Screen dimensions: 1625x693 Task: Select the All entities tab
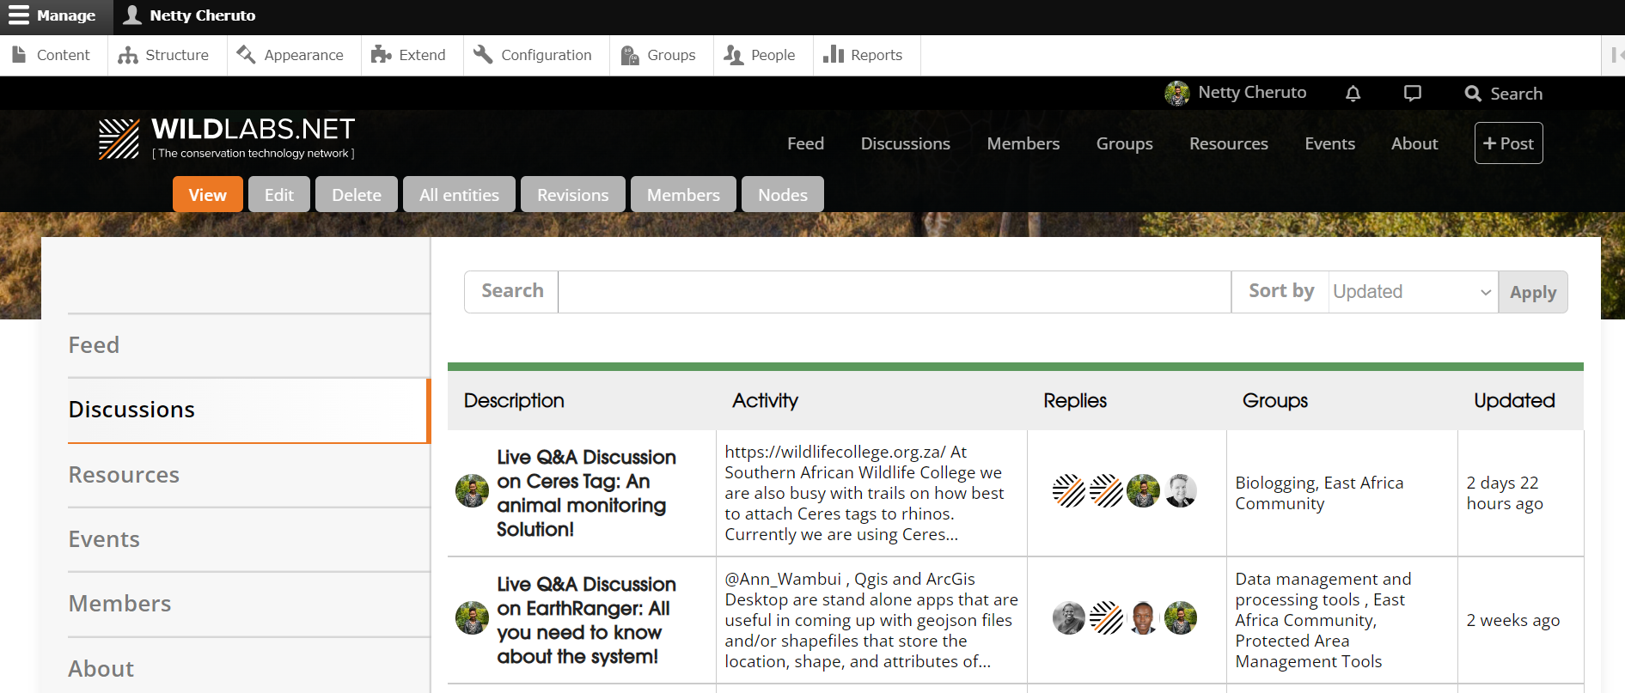(x=459, y=194)
